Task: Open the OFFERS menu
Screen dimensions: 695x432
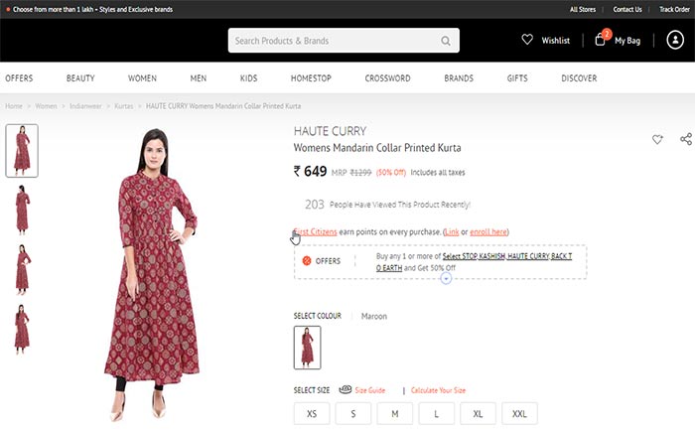Action: coord(19,78)
